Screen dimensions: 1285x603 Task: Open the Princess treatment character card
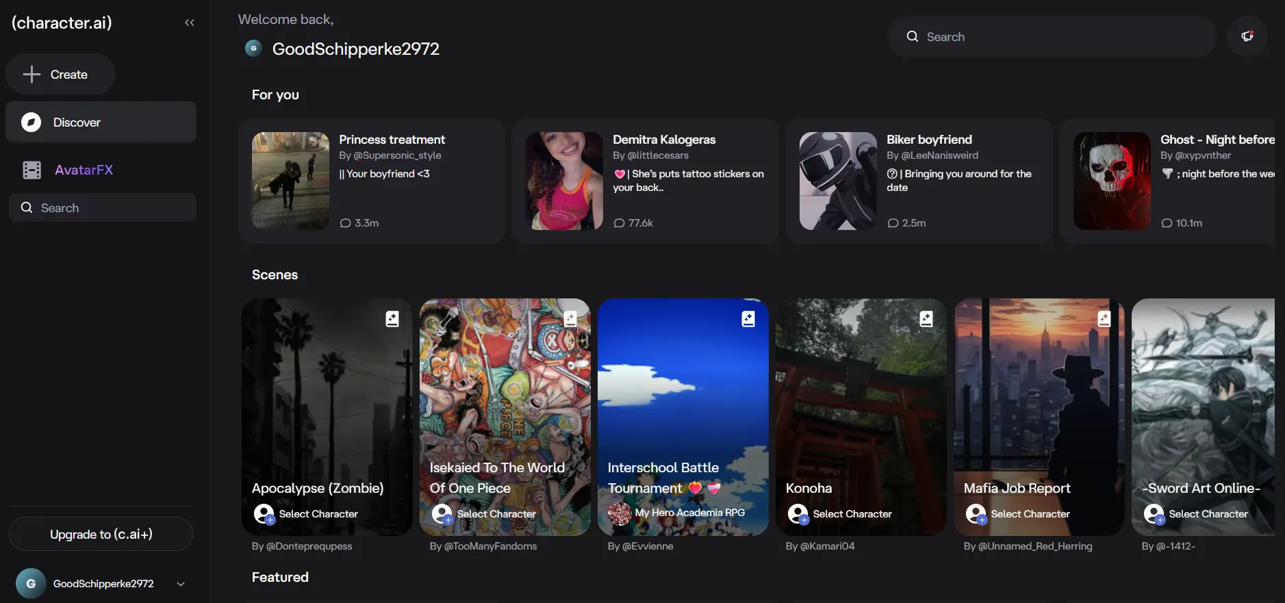point(372,181)
